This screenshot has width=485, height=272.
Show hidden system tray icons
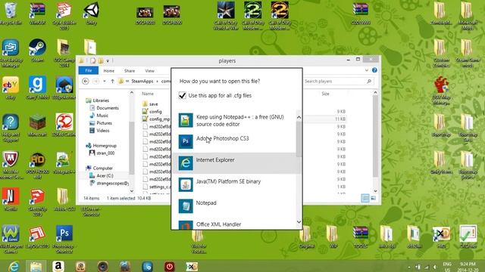(409, 267)
